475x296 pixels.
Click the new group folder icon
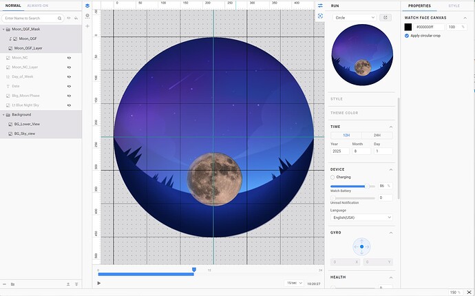12,284
